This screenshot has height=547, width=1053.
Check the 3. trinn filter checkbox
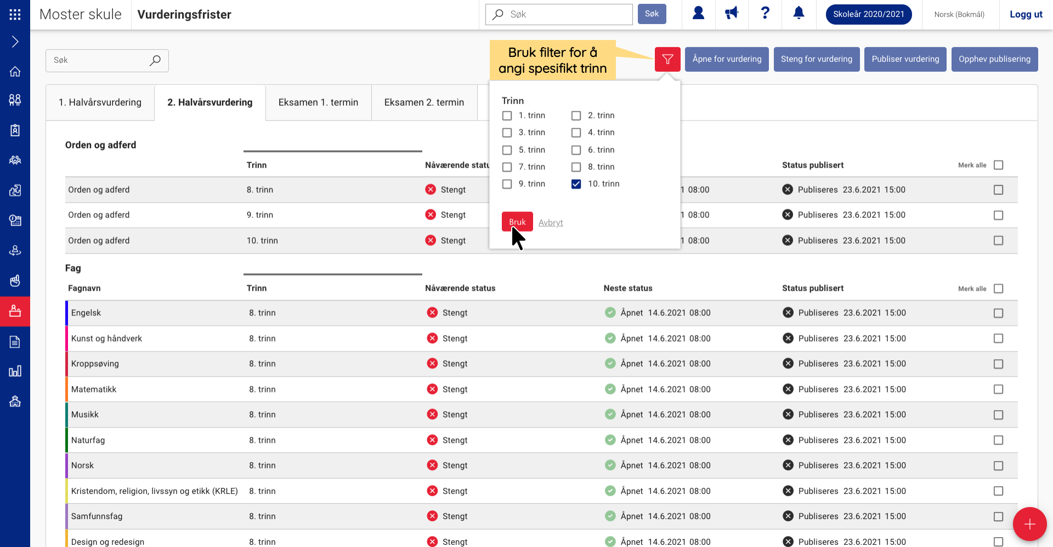pos(507,133)
